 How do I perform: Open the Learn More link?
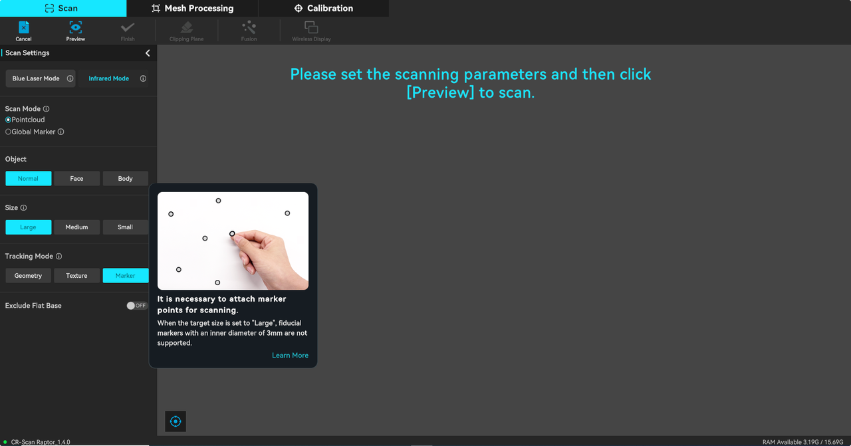[290, 356]
